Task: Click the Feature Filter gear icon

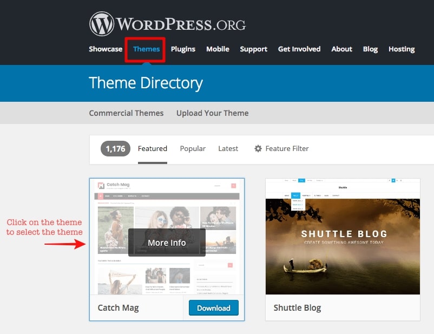Action: [258, 149]
